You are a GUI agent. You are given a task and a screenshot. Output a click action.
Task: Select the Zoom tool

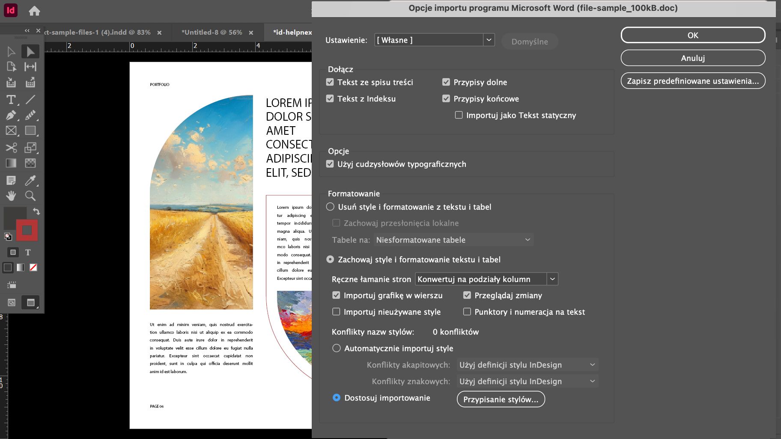click(x=30, y=196)
